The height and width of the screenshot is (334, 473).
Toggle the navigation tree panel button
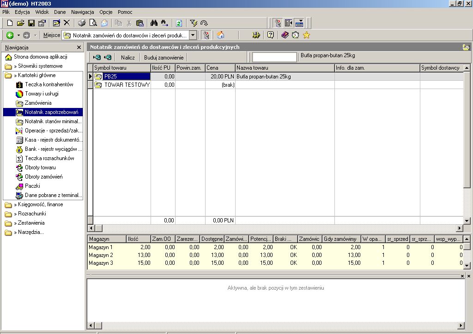(x=278, y=23)
